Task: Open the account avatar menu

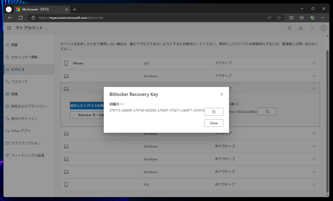Action: (323, 28)
